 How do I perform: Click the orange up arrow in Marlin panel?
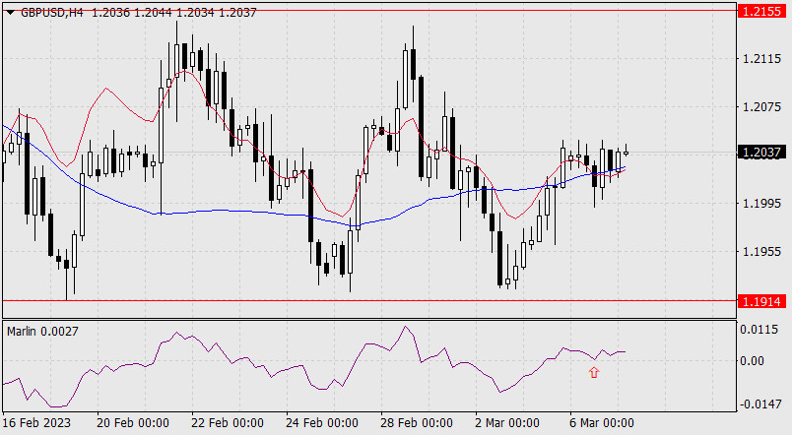593,372
